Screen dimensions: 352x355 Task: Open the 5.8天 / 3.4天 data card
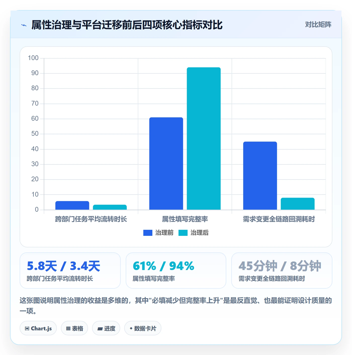pyautogui.click(x=70, y=271)
